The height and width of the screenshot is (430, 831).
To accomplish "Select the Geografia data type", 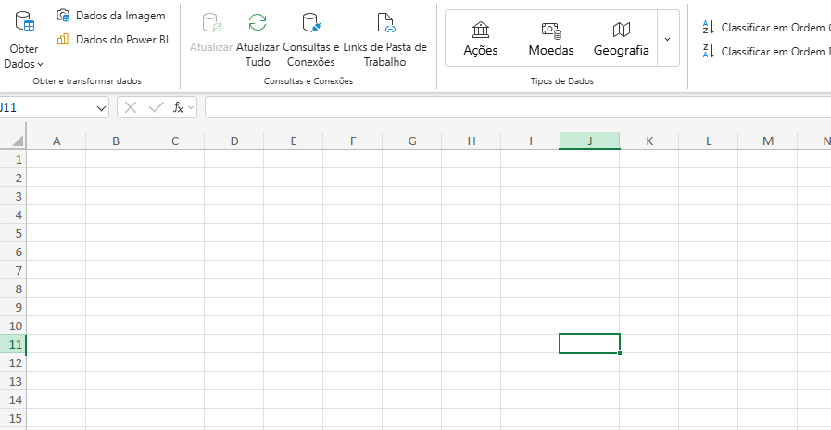I will tap(621, 39).
